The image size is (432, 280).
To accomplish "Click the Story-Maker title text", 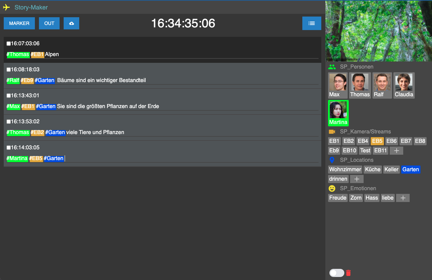I will pos(31,7).
